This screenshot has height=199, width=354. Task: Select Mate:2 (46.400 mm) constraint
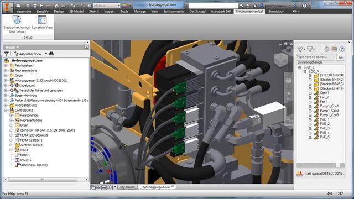coord(34,165)
